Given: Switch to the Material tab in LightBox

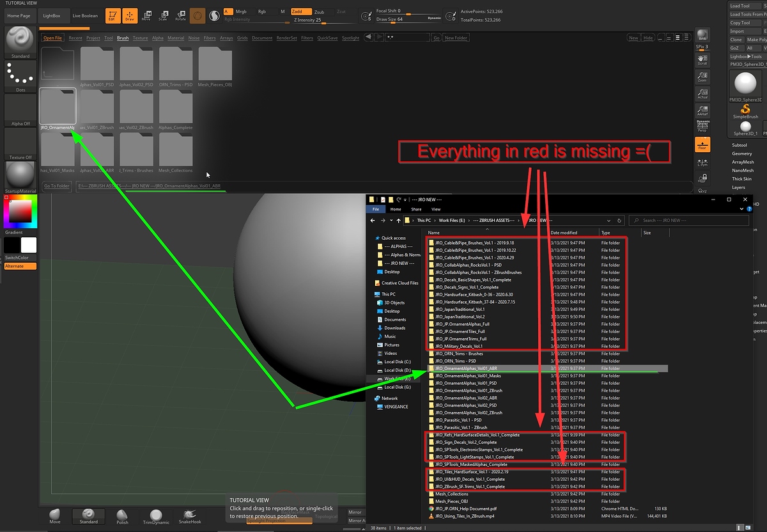Looking at the screenshot, I should 176,38.
